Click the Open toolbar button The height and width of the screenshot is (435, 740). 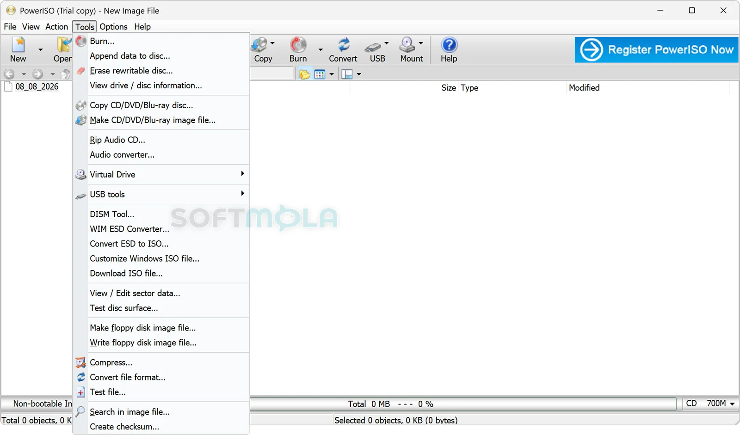pos(62,49)
